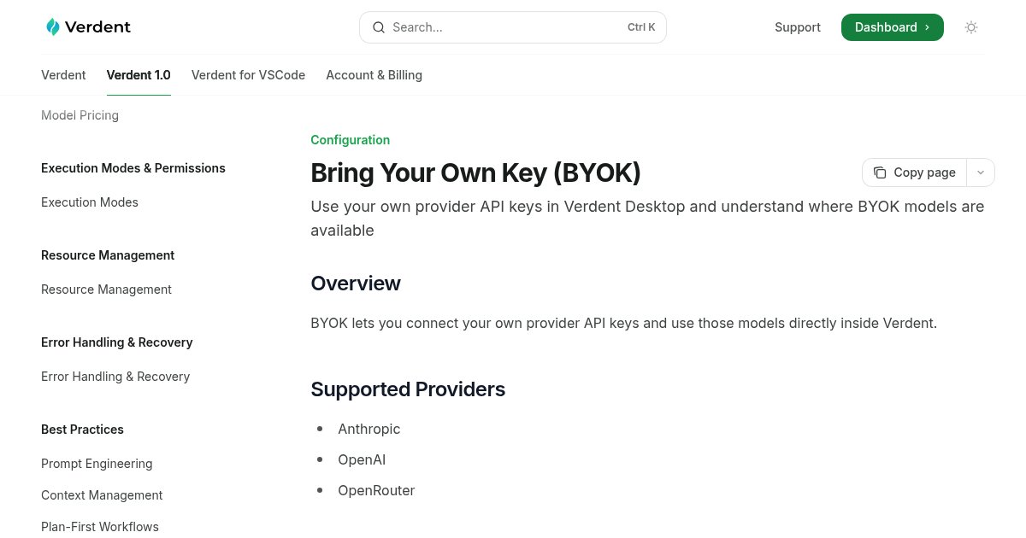Viewport: 1026px width, 538px height.
Task: Navigate to Resource Management sidebar link
Action: pyautogui.click(x=106, y=289)
